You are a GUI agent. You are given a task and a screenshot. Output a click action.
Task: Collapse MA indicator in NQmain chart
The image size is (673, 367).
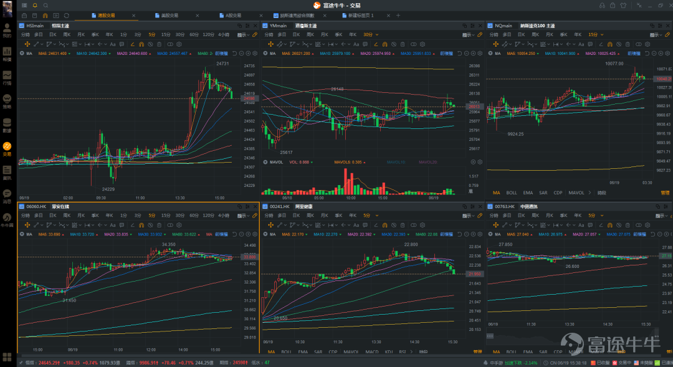[490, 54]
